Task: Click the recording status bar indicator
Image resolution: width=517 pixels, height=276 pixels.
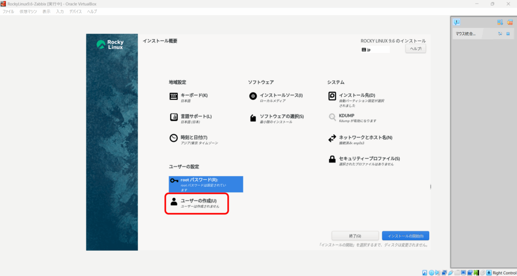Action: point(470,272)
